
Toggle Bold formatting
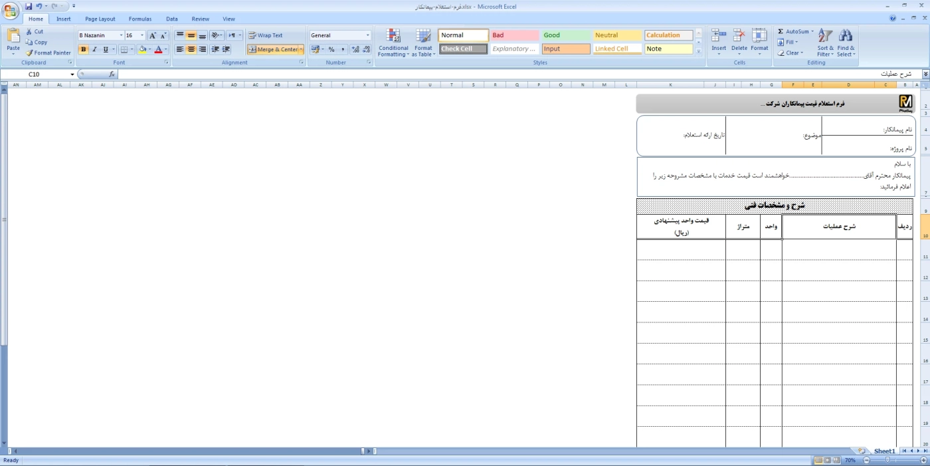tap(83, 49)
